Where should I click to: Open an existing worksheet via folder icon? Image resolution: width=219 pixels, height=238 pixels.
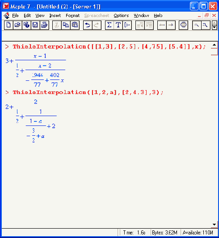click(17, 25)
